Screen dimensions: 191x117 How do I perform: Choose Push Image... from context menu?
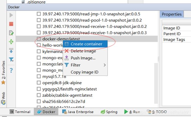pos(85,58)
